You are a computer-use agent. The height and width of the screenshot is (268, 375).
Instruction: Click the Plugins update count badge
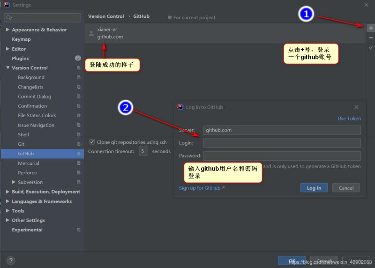pyautogui.click(x=78, y=58)
